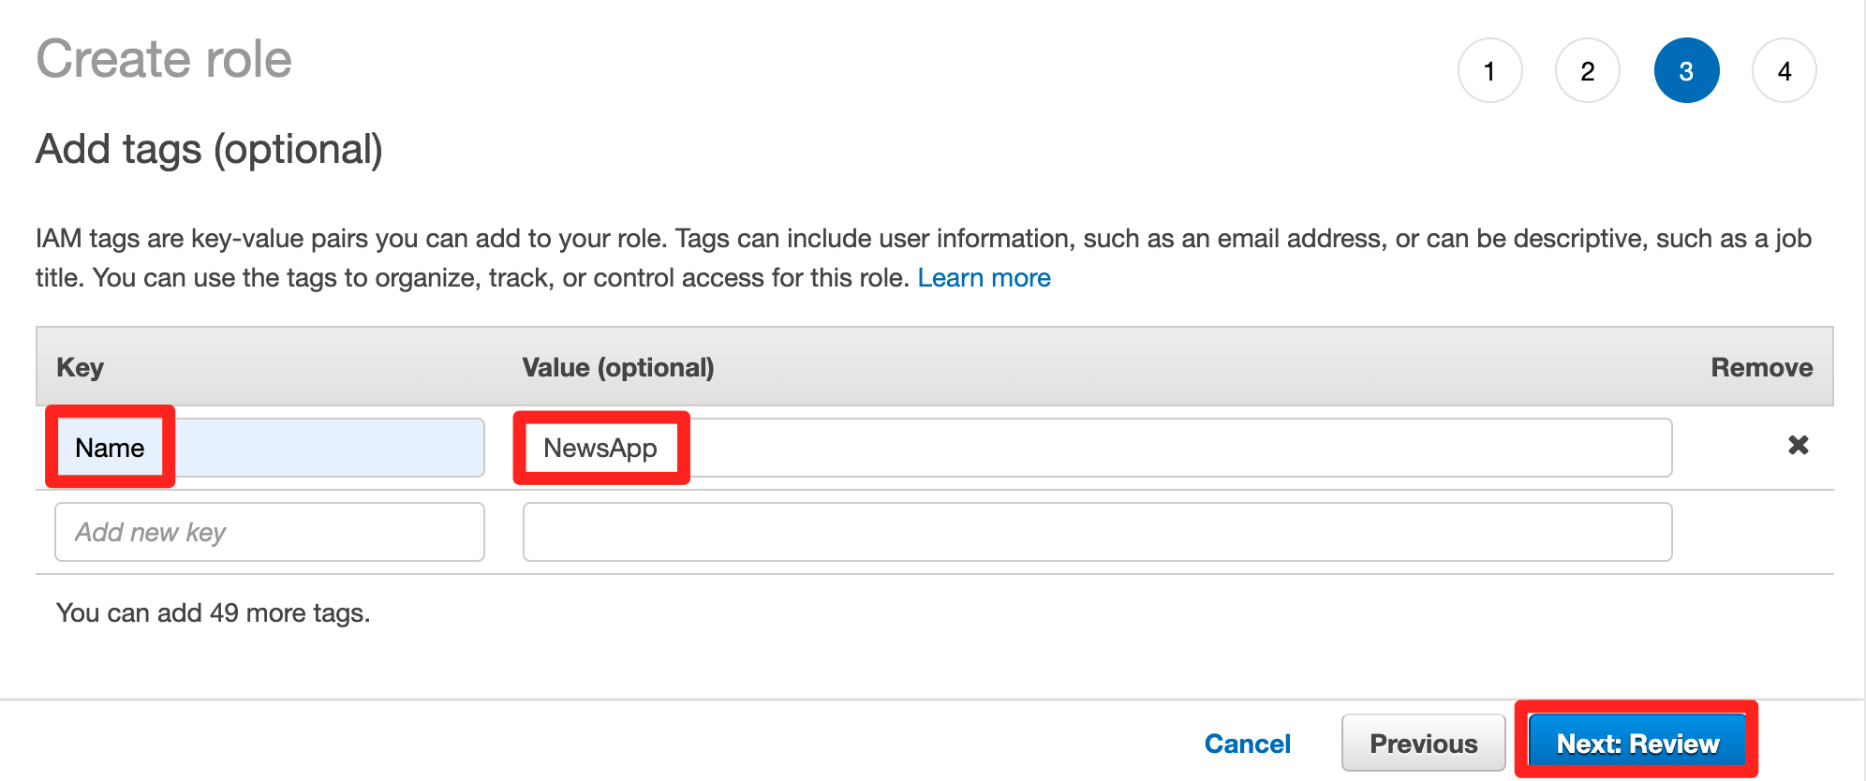Continue with Next: Review button
Image resolution: width=1866 pixels, height=781 pixels.
click(1637, 744)
